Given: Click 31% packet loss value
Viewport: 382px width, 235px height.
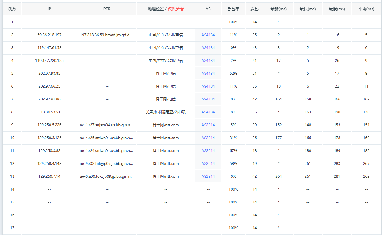Looking at the screenshot, I should [x=233, y=138].
